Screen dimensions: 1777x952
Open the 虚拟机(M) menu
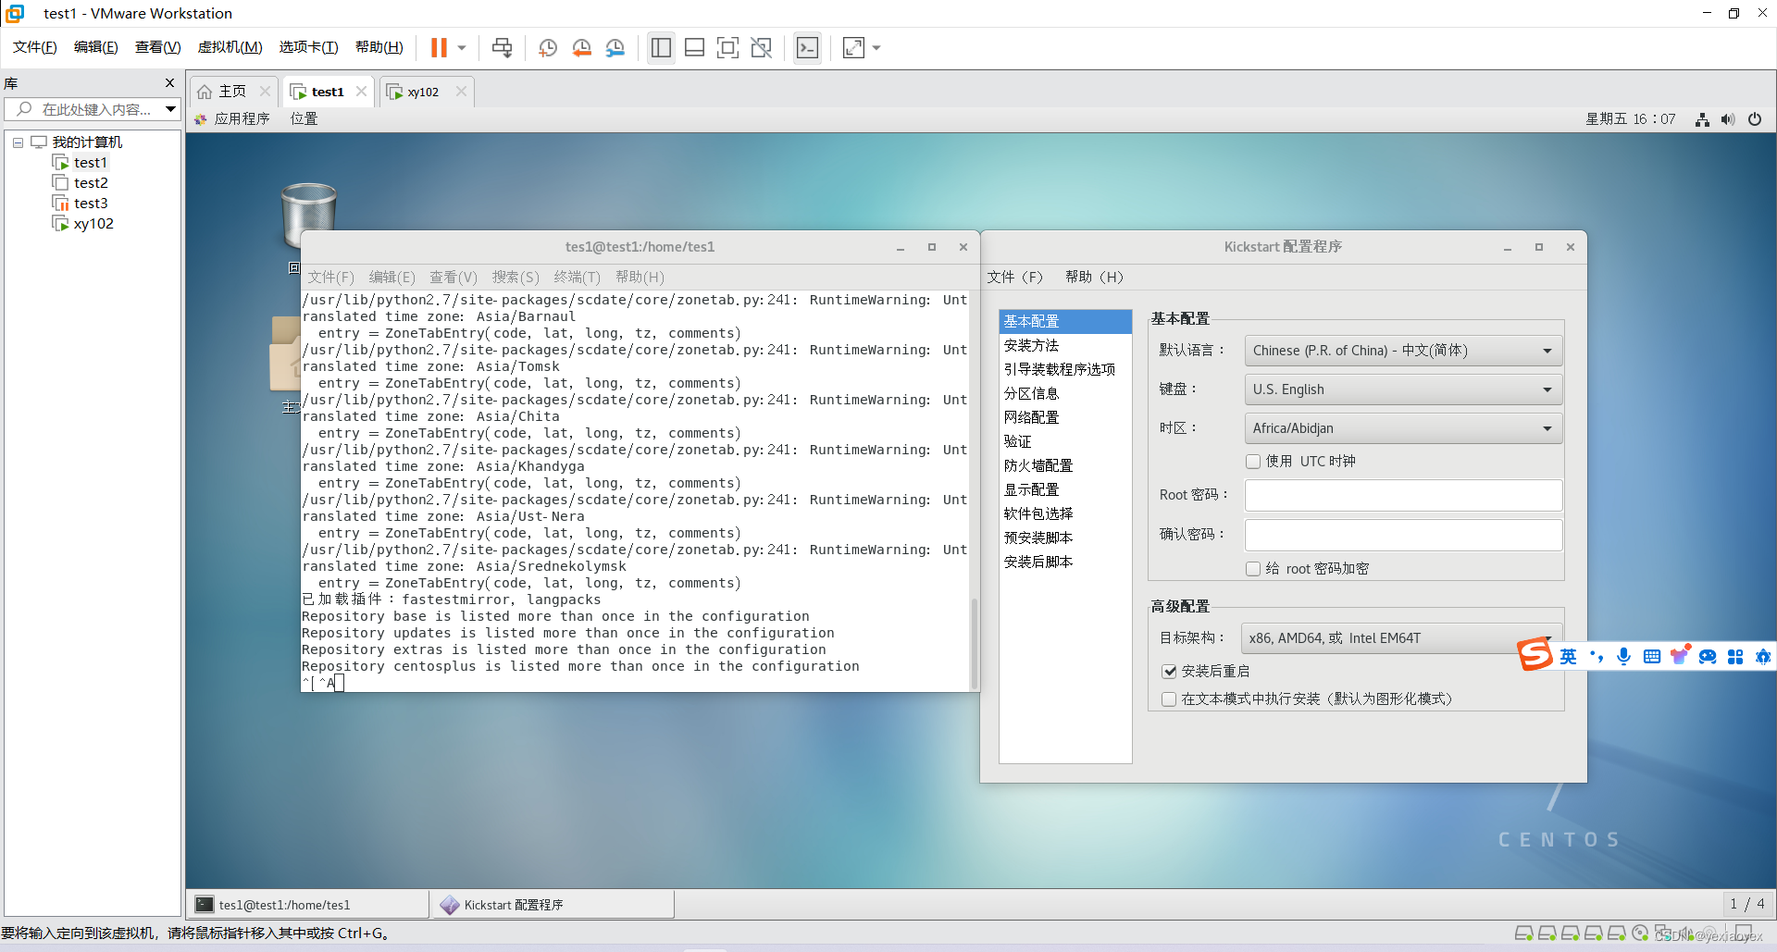point(230,47)
